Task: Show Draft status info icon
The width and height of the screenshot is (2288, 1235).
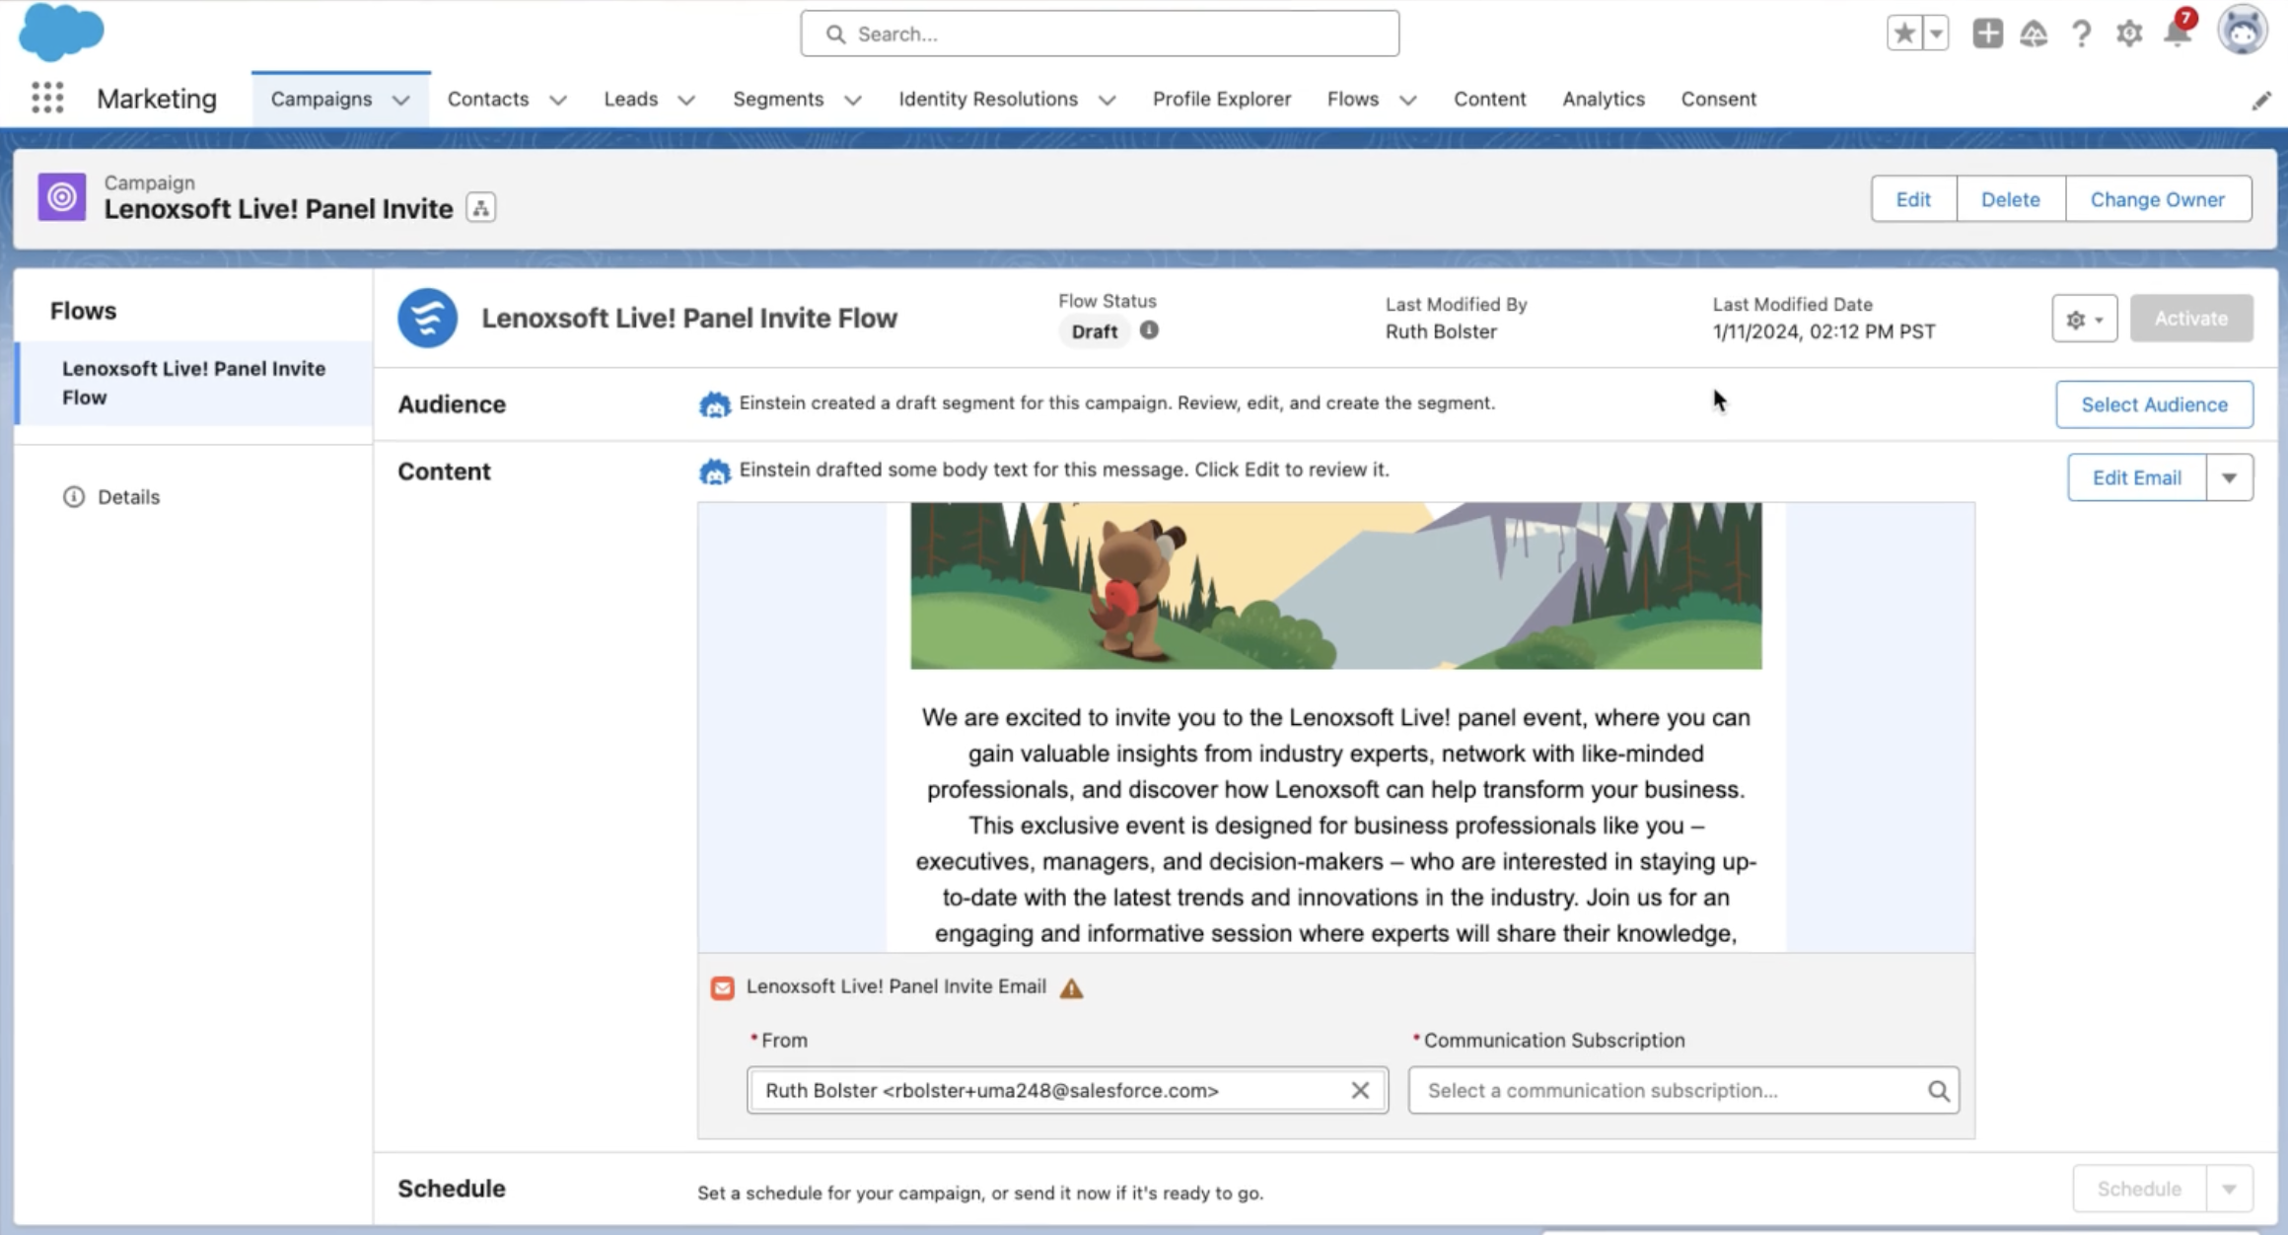Action: click(x=1149, y=330)
